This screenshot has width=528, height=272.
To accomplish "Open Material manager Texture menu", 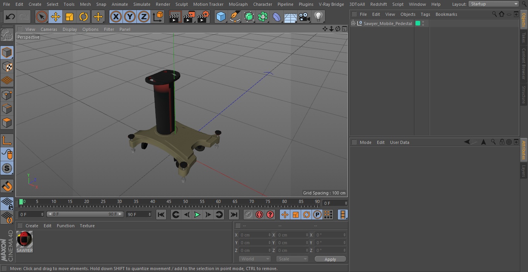I will (87, 226).
